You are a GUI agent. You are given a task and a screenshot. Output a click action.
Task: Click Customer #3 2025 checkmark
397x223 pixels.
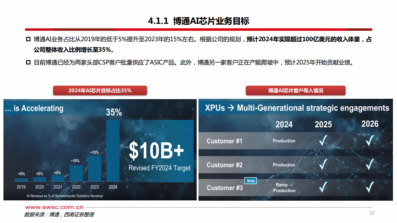[323, 187]
